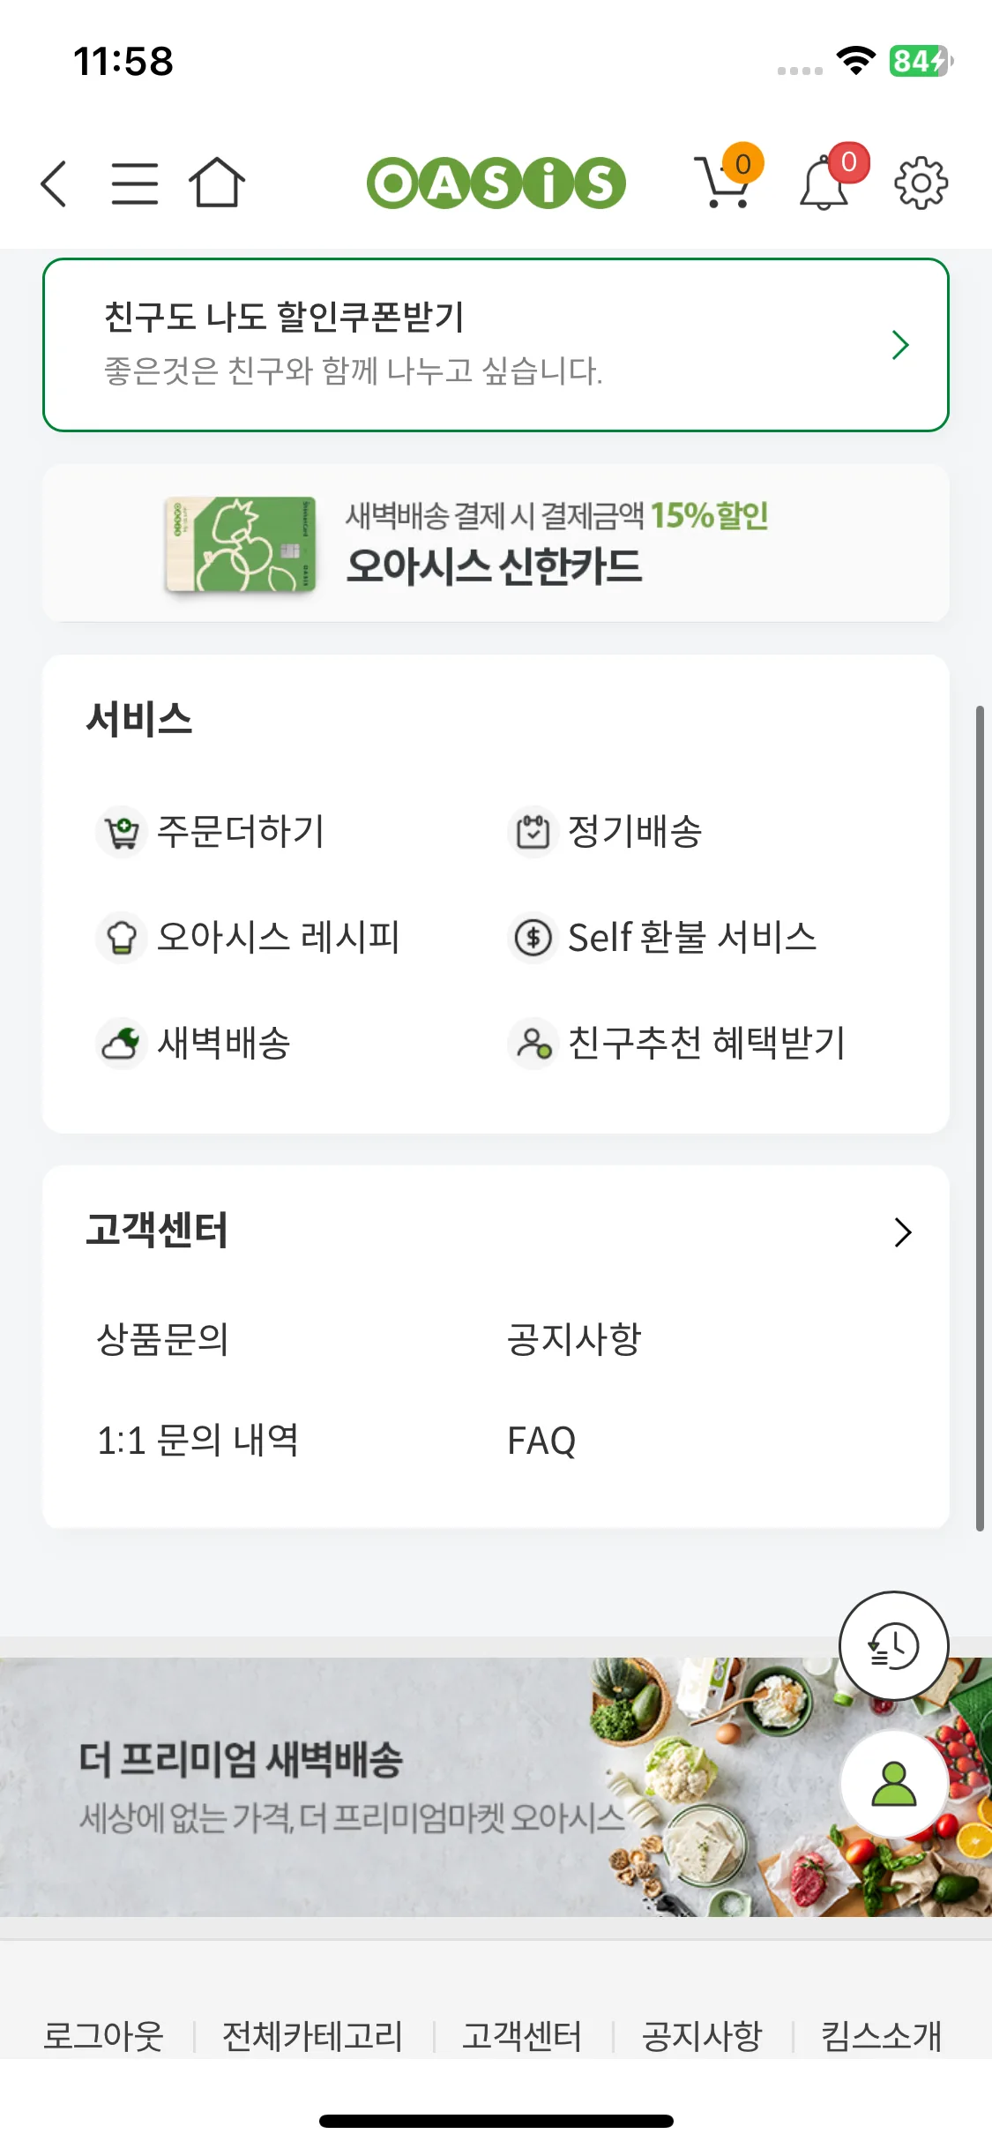Tap the OASIS logo
Viewport: 992px width, 2149px height.
tap(496, 183)
